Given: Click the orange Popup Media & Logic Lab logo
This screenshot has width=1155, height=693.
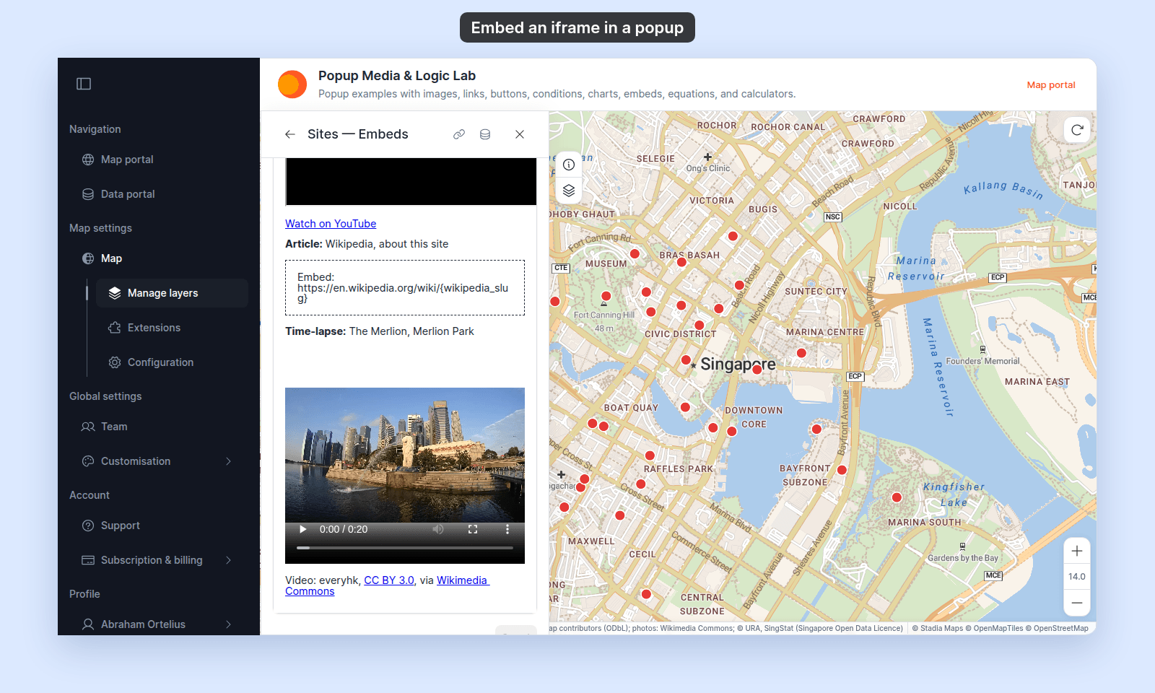Looking at the screenshot, I should tap(292, 84).
